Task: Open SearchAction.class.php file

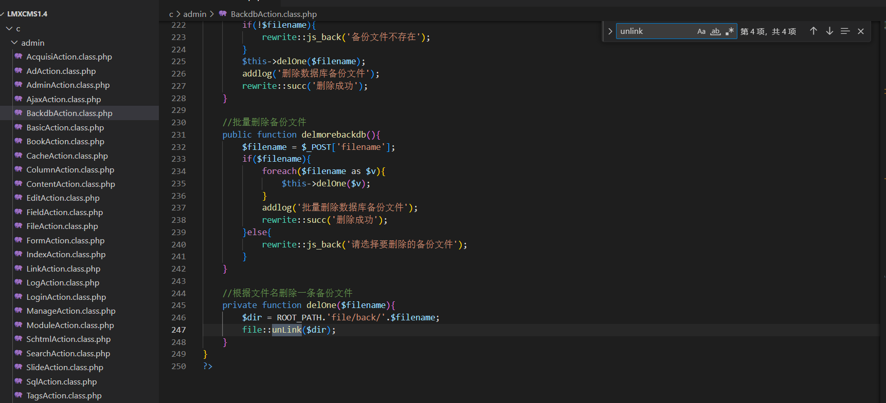Action: (x=68, y=353)
